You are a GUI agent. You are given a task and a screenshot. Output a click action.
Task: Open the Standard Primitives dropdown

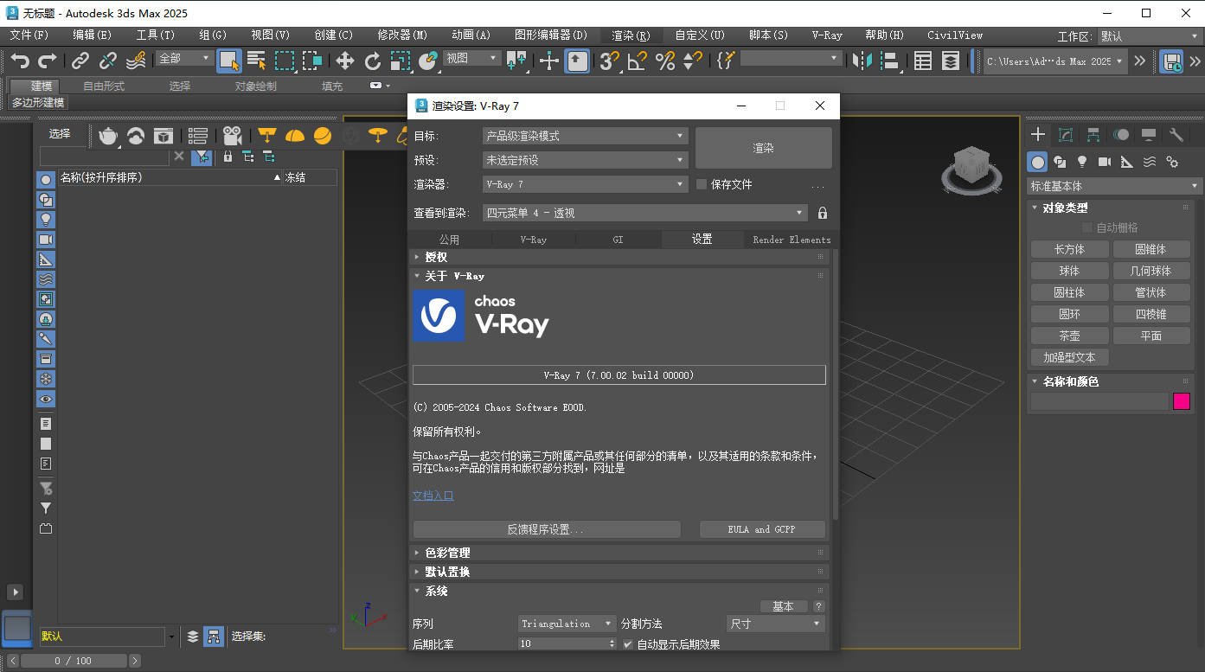click(1114, 186)
